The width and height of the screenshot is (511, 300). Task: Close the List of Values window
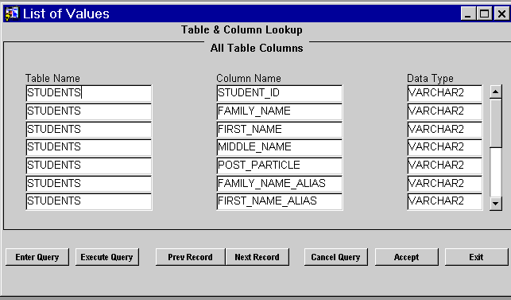pos(501,14)
